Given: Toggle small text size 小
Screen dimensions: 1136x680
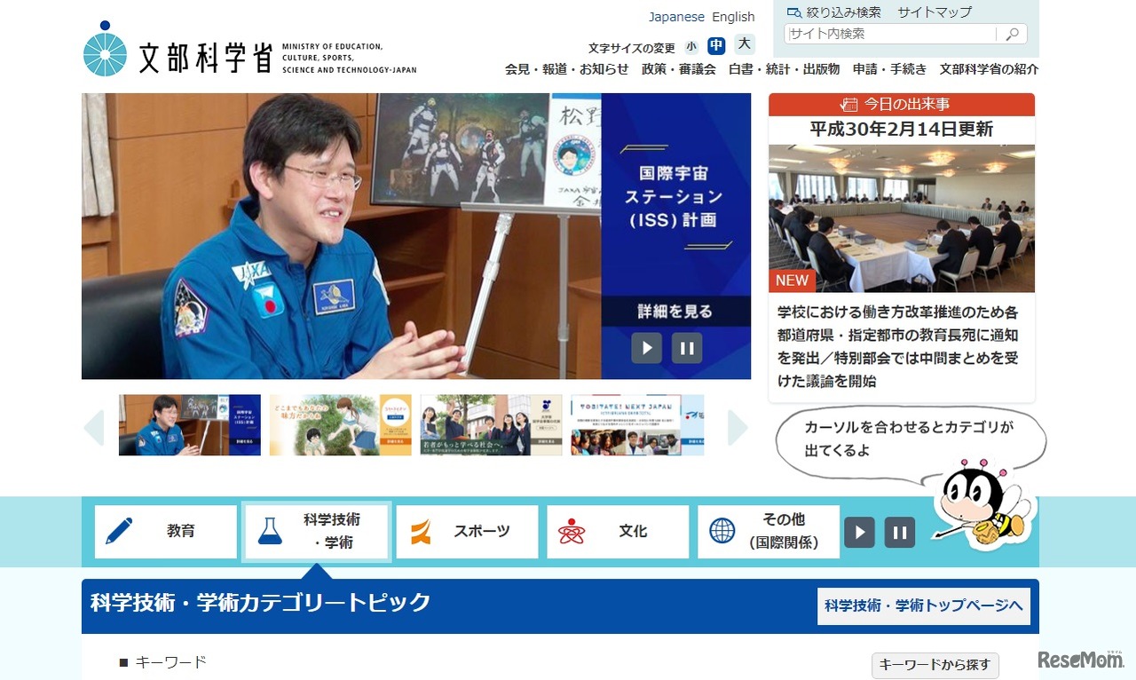Looking at the screenshot, I should click(691, 44).
